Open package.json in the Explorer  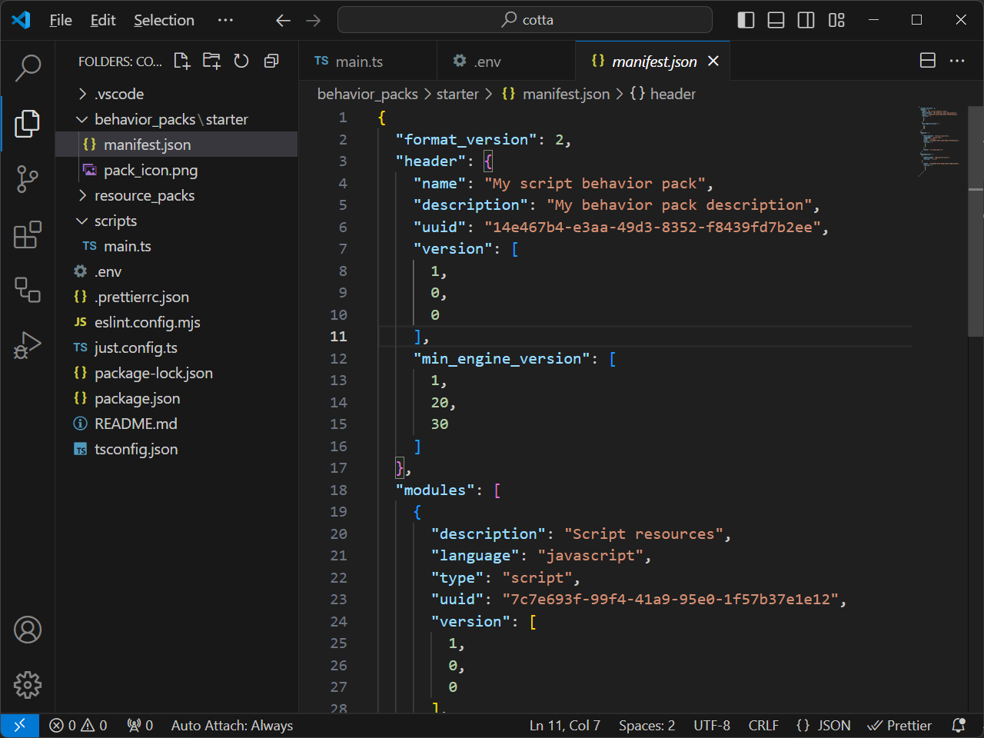point(176,398)
